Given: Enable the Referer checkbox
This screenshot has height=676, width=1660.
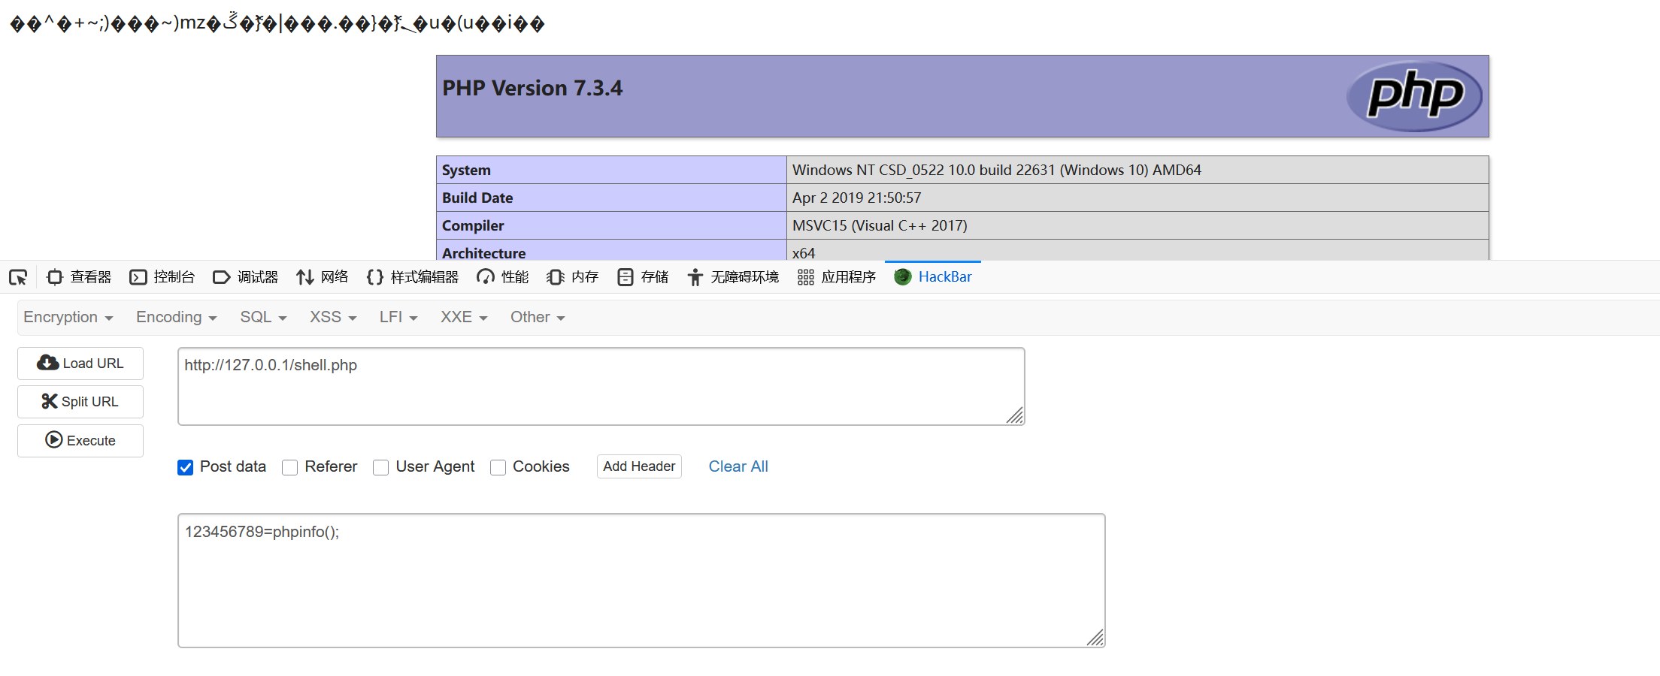Looking at the screenshot, I should coord(290,467).
